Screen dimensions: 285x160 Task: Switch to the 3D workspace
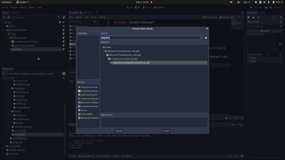pos(138,8)
